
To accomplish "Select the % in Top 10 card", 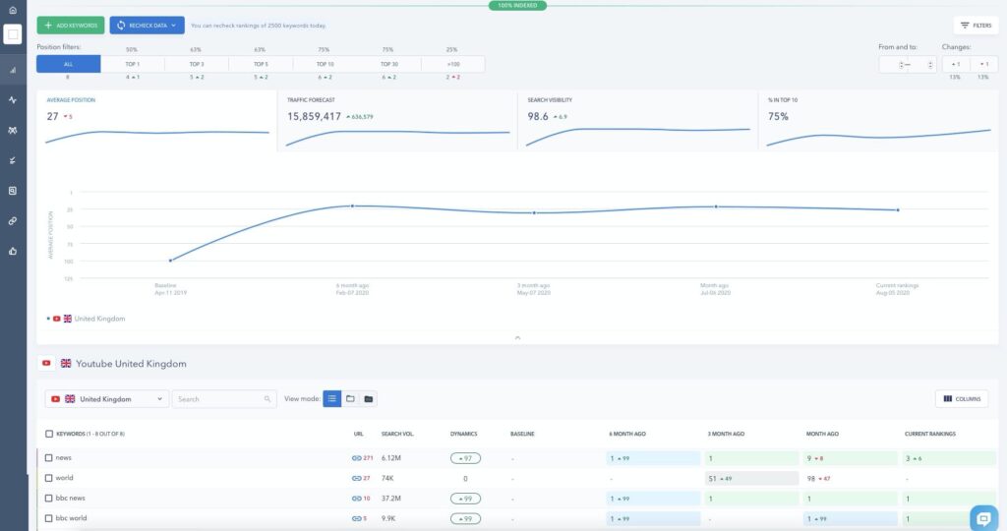I will [878, 121].
